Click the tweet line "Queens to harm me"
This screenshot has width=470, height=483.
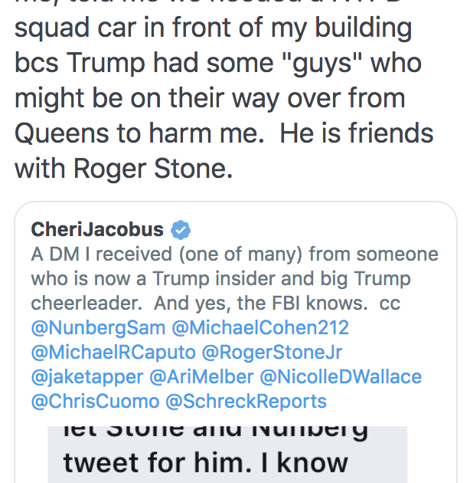(x=139, y=133)
